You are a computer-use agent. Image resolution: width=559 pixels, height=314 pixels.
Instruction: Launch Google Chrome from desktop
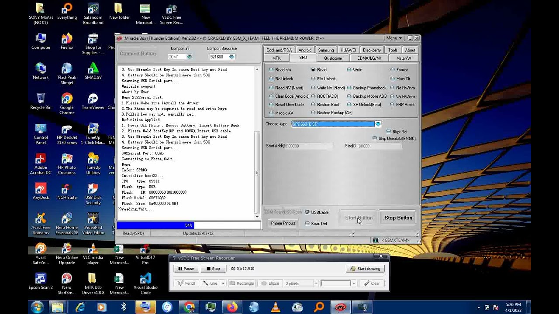tap(67, 104)
